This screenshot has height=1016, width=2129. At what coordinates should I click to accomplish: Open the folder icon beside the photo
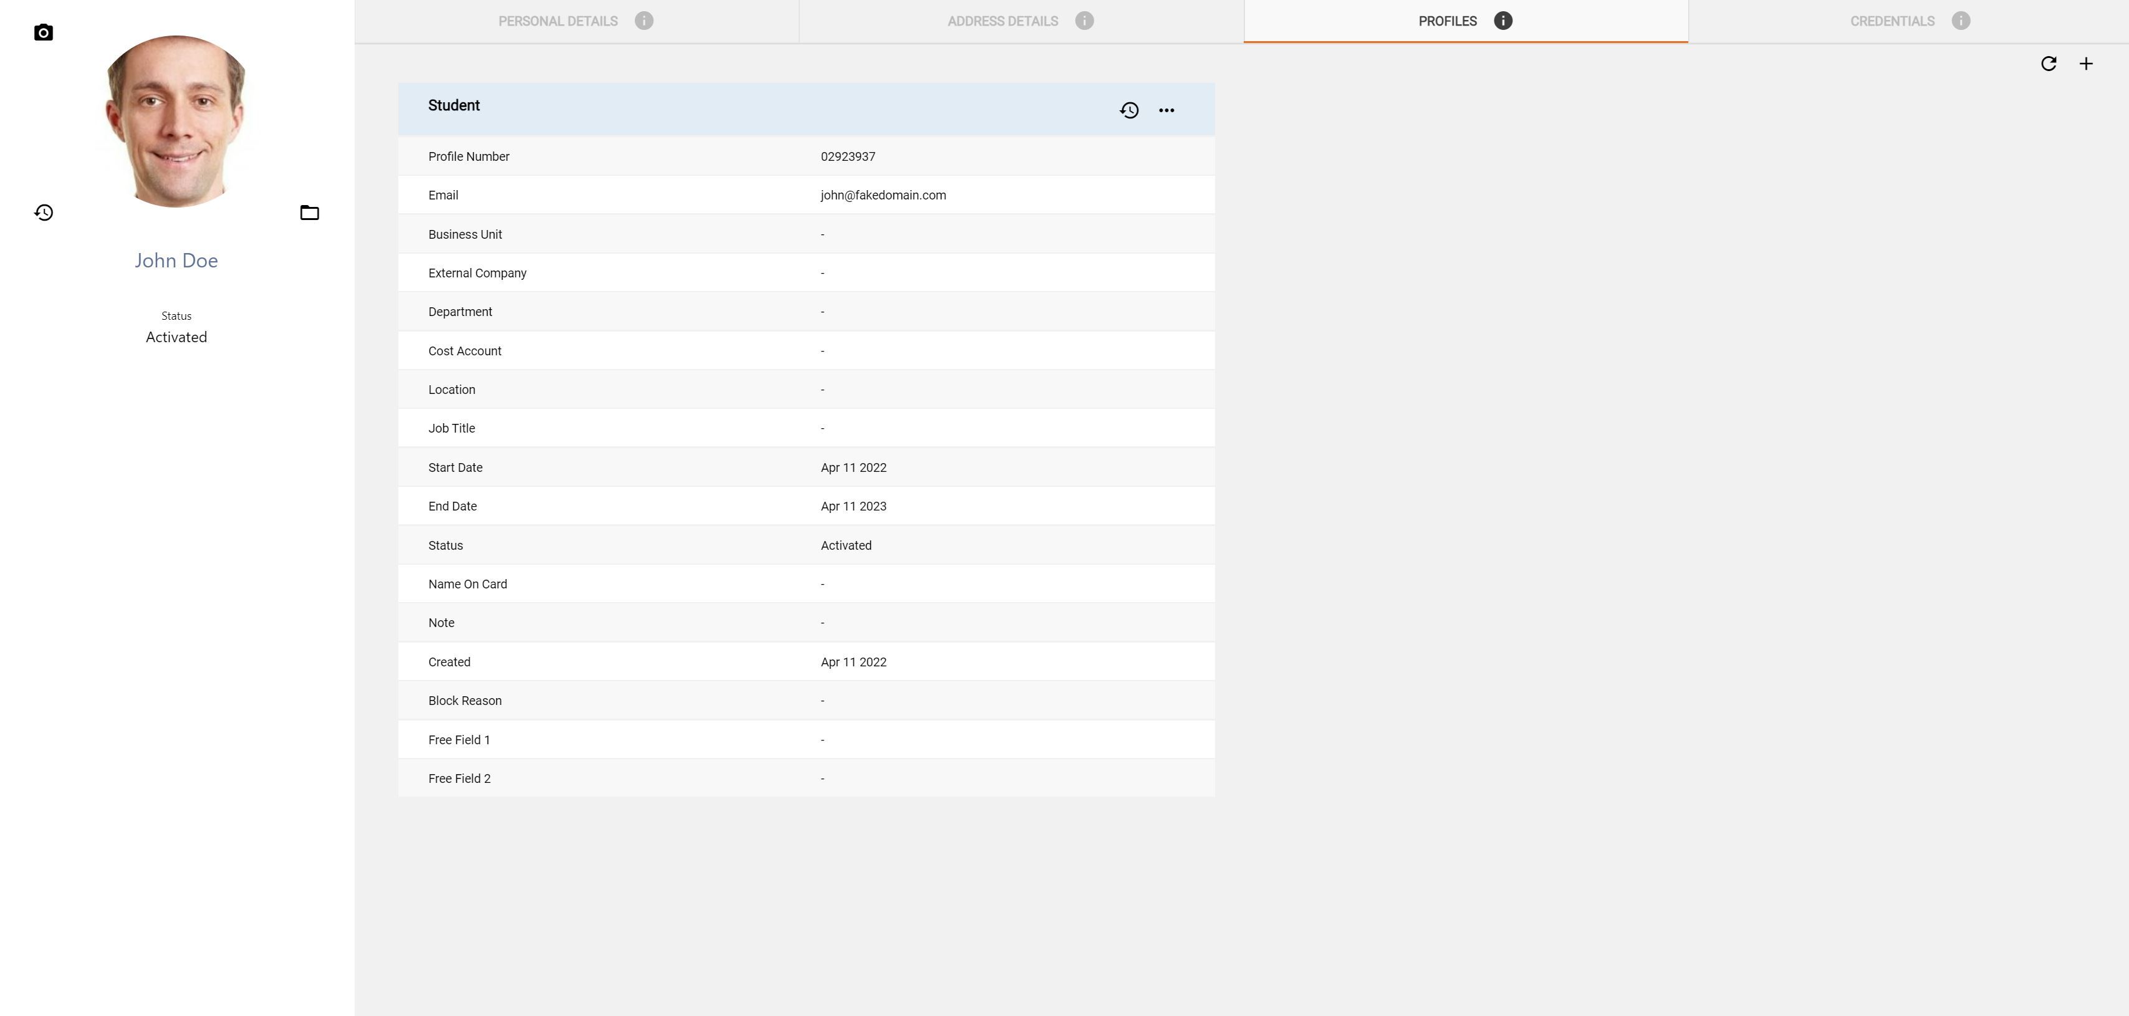pos(309,213)
